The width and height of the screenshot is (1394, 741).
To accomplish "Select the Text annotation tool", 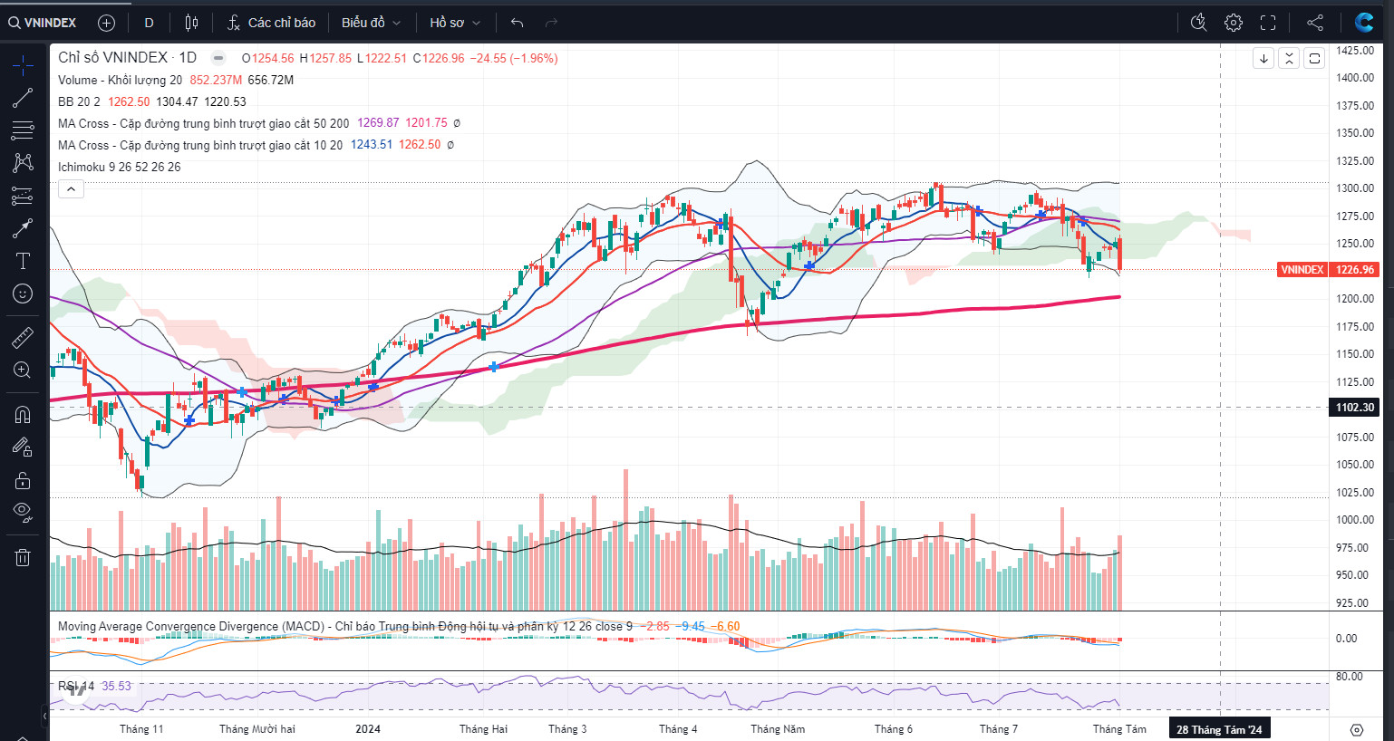I will point(23,261).
